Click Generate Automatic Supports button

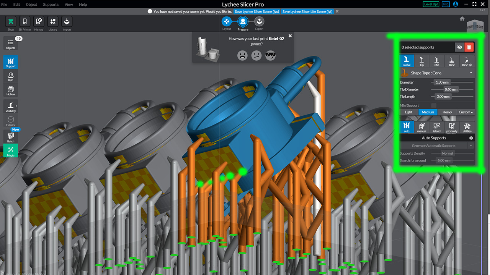click(x=434, y=146)
